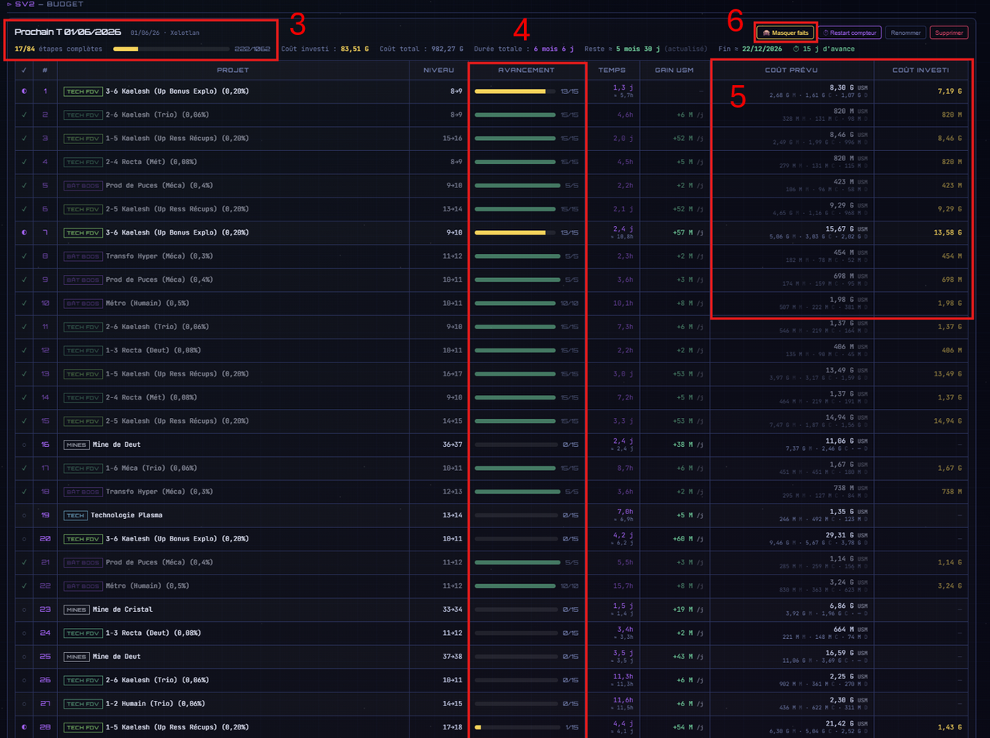
Task: Click the overall steps progress bar showing 222/1062
Action: (x=171, y=49)
